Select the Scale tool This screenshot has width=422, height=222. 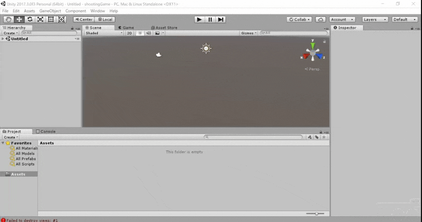click(41, 19)
